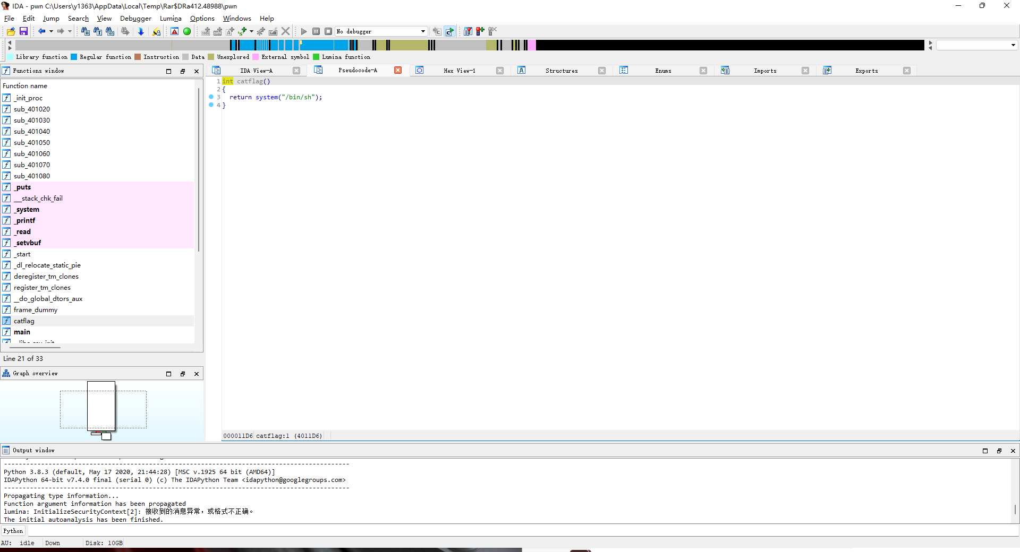Switch to the Structures tab
This screenshot has height=552, width=1020.
tap(562, 71)
